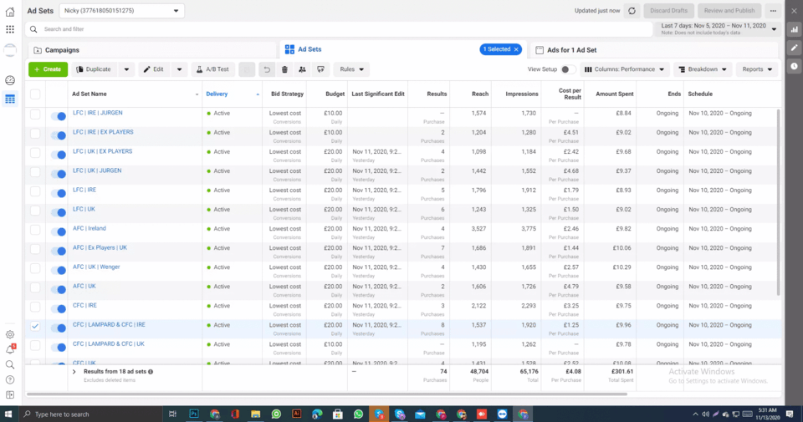Open the Nicky account selector dropdown
Image resolution: width=803 pixels, height=422 pixels.
[122, 11]
